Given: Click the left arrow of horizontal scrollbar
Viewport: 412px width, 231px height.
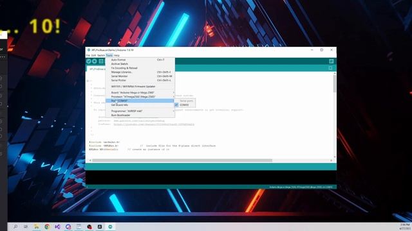Looking at the screenshot, I should coord(90,160).
